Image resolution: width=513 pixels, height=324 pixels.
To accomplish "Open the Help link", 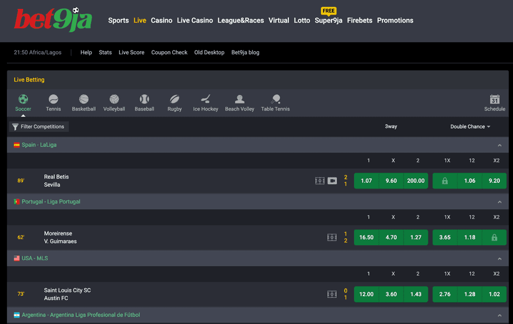I will click(86, 53).
